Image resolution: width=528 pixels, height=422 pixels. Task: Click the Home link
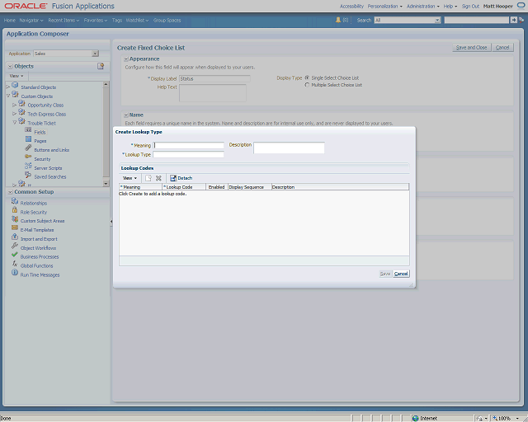tap(10, 20)
